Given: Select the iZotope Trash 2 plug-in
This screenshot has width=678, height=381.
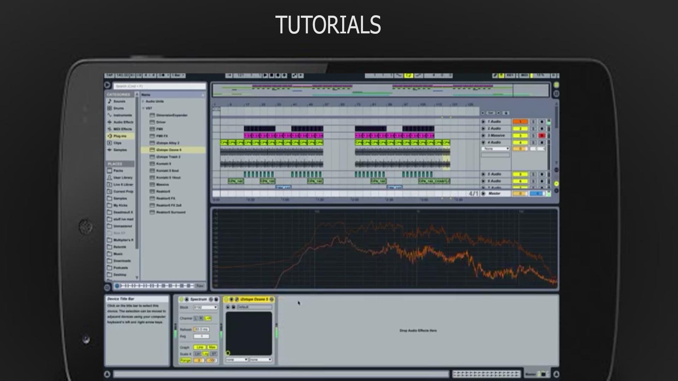Looking at the screenshot, I should [x=173, y=157].
